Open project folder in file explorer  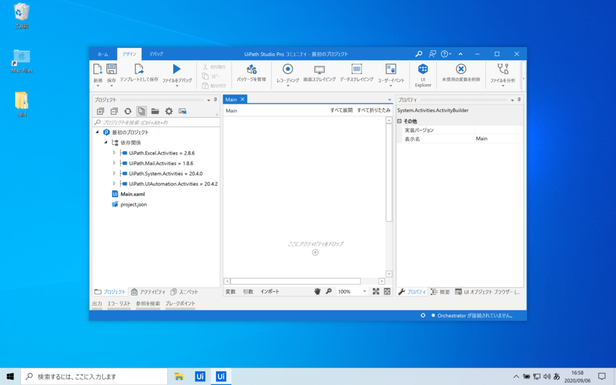pos(155,111)
